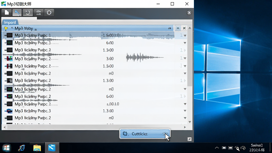Image resolution: width=272 pixels, height=153 pixels.
Task: Click the network icon in system tray
Action: click(237, 148)
